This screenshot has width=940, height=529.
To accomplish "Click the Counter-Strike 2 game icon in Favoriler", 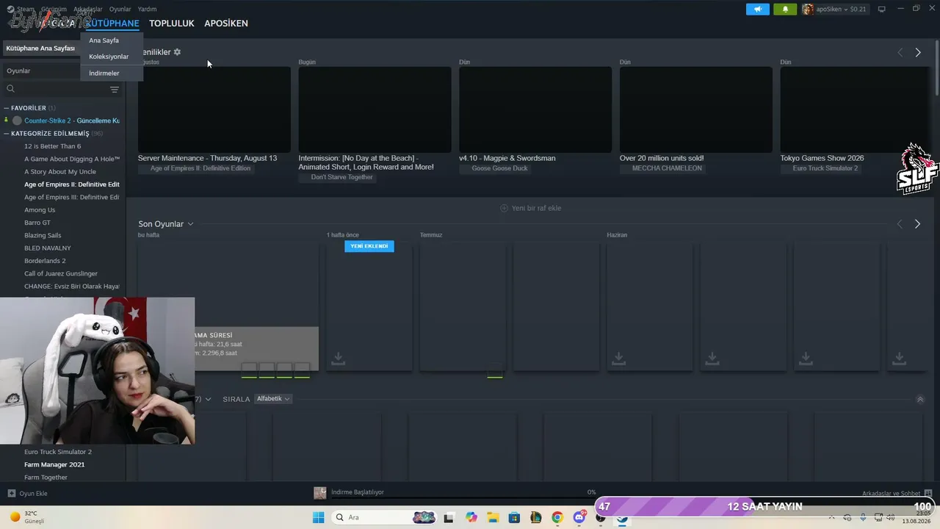I will (17, 120).
